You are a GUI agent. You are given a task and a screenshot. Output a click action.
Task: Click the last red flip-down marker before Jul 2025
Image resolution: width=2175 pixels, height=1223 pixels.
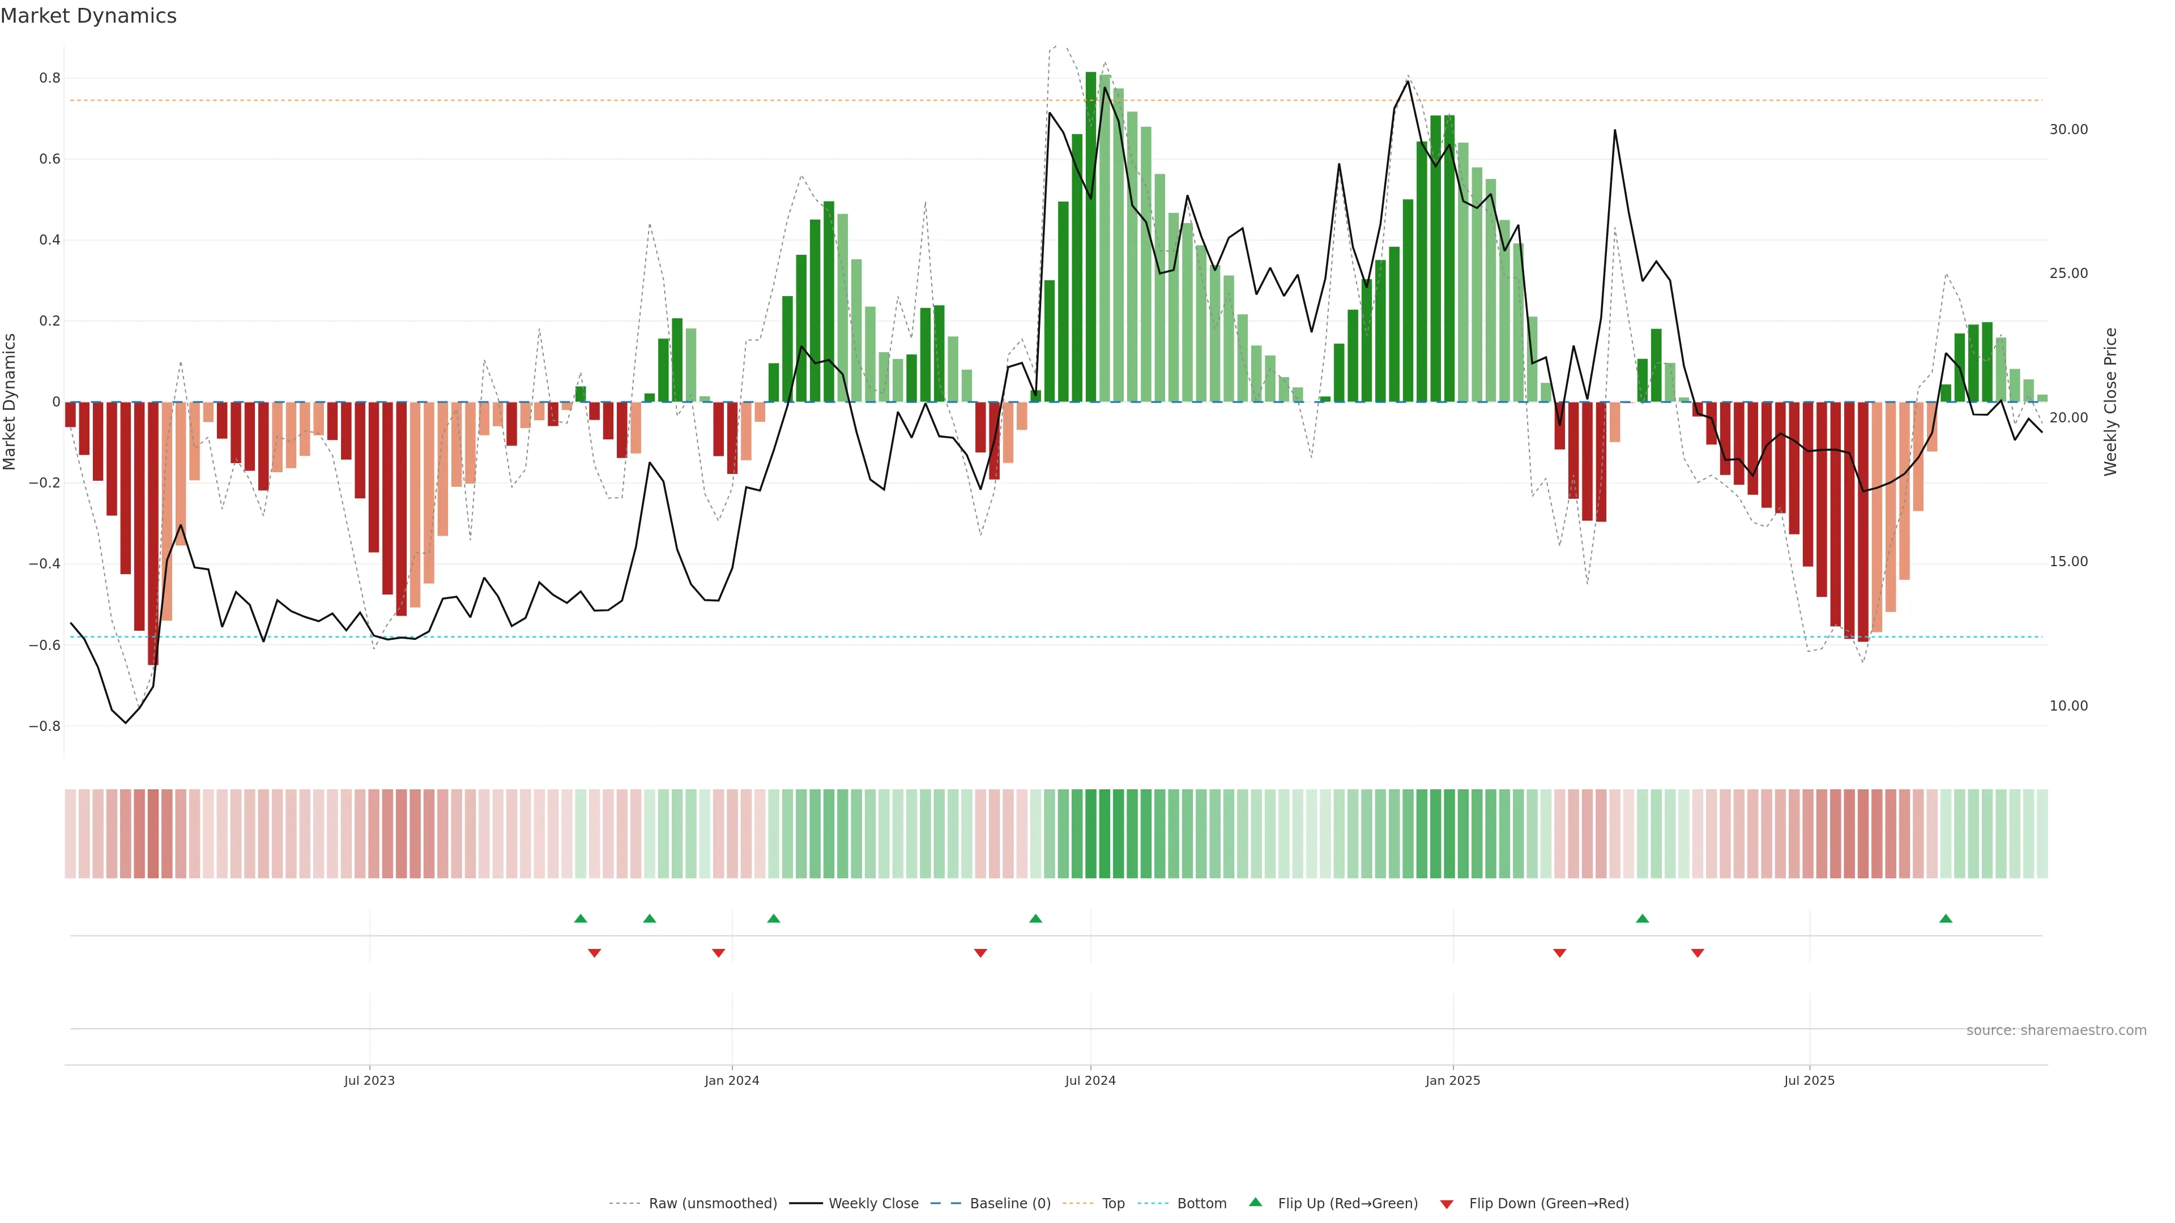click(x=1697, y=953)
